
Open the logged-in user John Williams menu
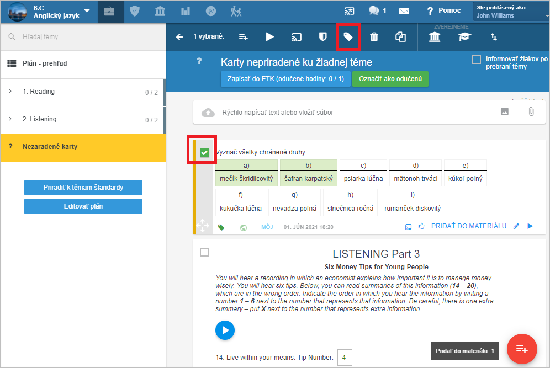511,12
